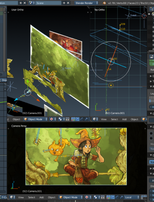Click the left panel vertical scrollbar
This screenshot has height=202, width=154.
tap(4, 39)
